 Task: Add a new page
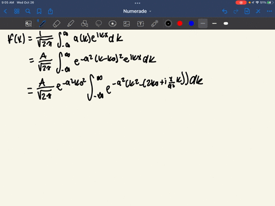point(247,11)
